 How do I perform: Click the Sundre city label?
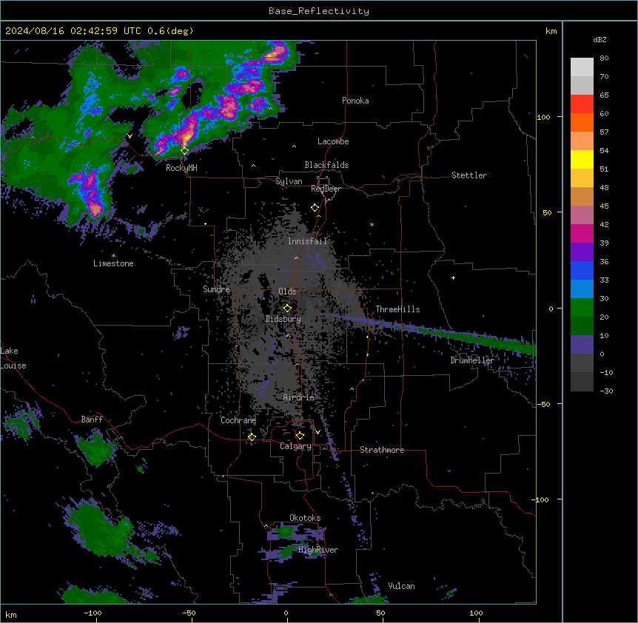pyautogui.click(x=216, y=289)
